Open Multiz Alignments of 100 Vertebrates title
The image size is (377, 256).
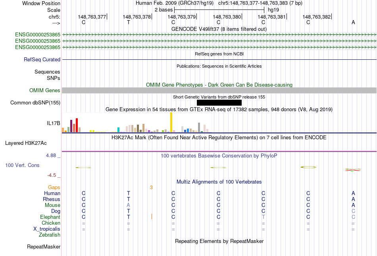tap(219, 182)
